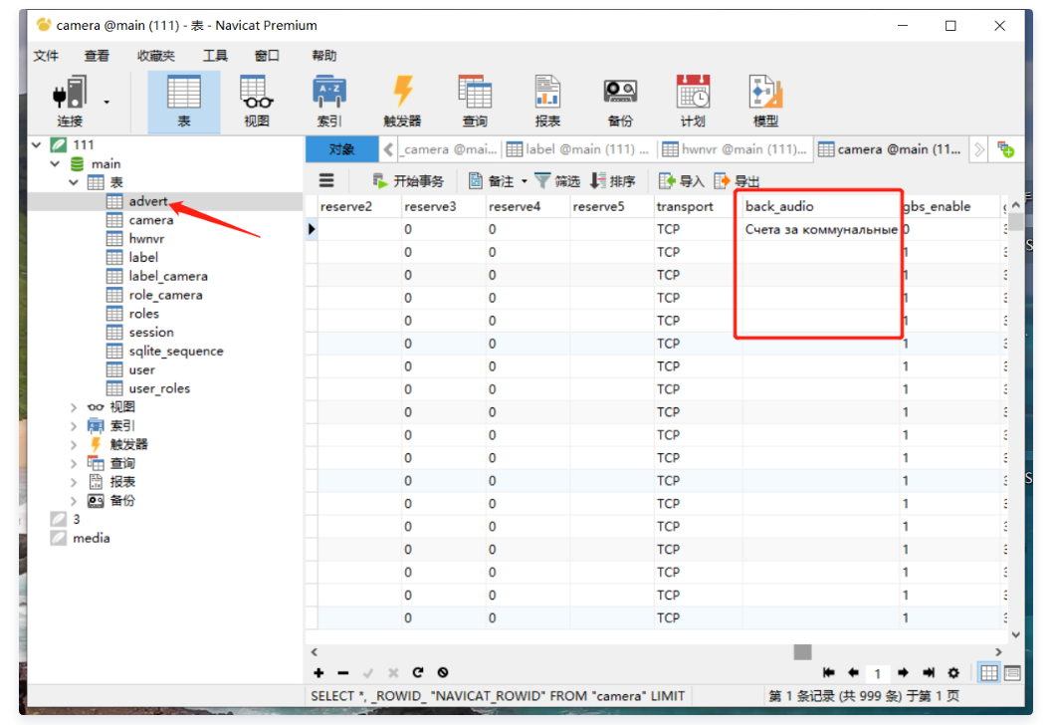Open the 备份 backup toolbar icon

point(620,101)
